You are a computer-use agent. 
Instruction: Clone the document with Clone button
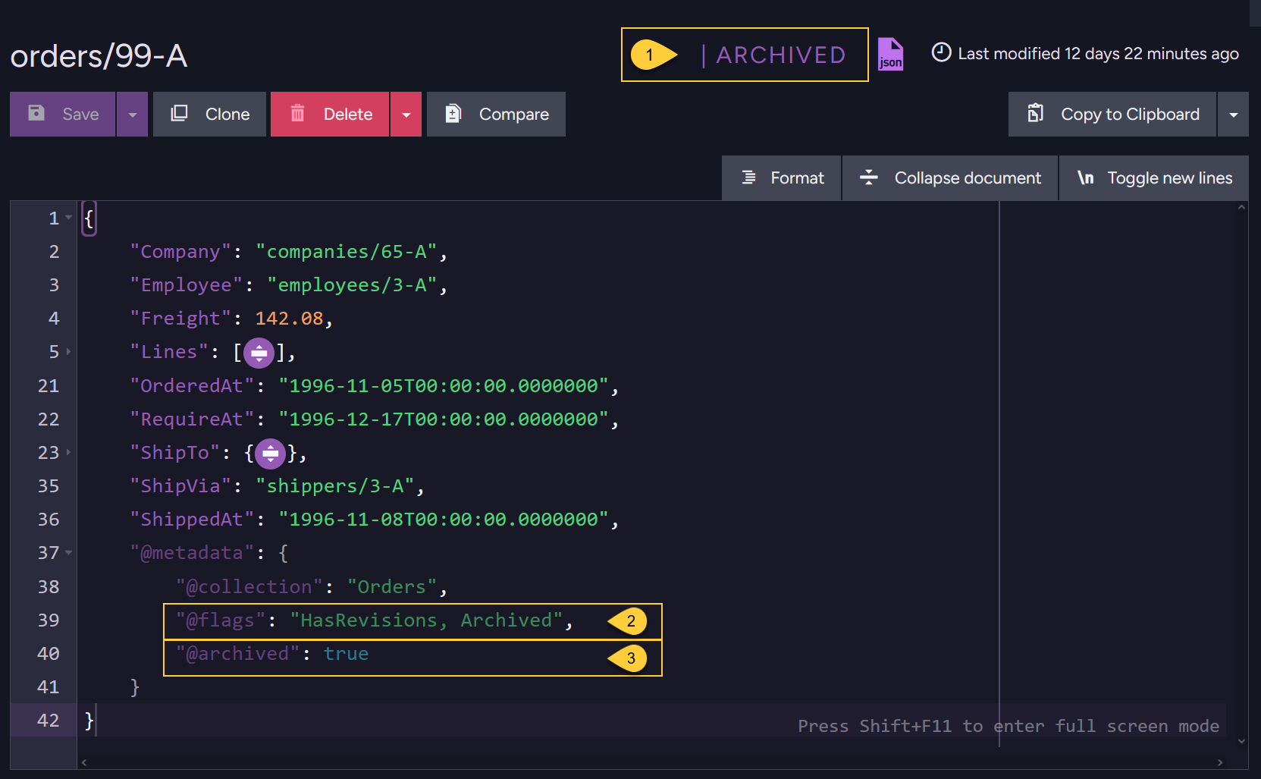click(210, 115)
